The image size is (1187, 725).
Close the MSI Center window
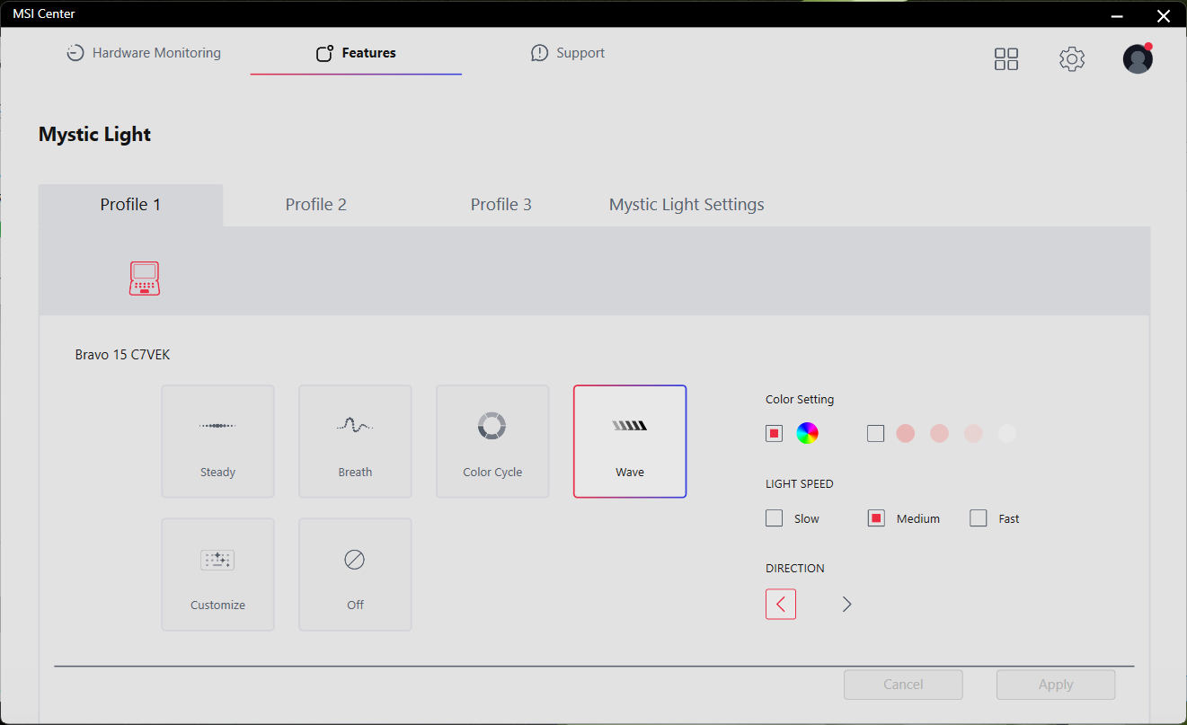coord(1163,14)
